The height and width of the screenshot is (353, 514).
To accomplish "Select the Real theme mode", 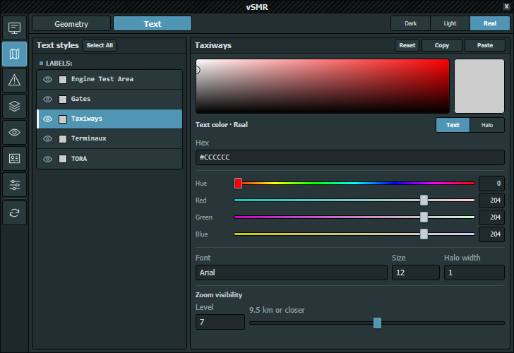I will tap(490, 23).
